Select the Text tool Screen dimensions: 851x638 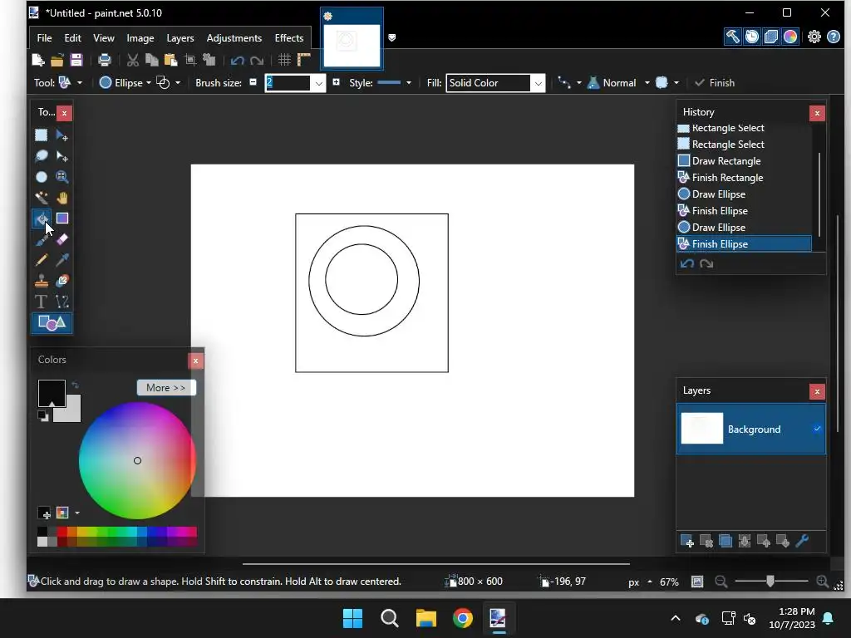pyautogui.click(x=42, y=302)
